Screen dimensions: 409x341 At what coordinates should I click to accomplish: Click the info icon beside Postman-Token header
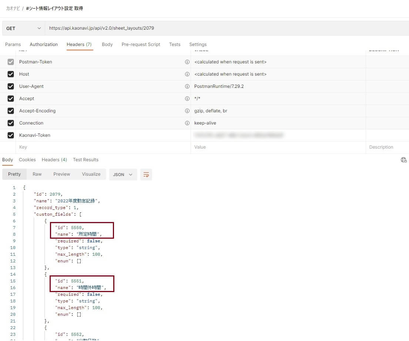click(187, 62)
